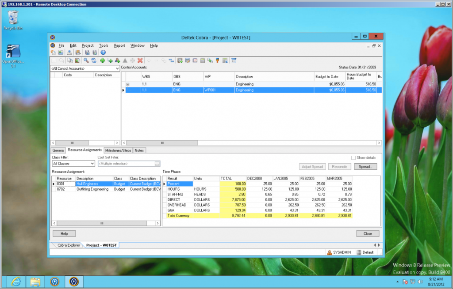Select the Search/Find icon on the toolbar
This screenshot has width=453, height=289.
pyautogui.click(x=86, y=60)
